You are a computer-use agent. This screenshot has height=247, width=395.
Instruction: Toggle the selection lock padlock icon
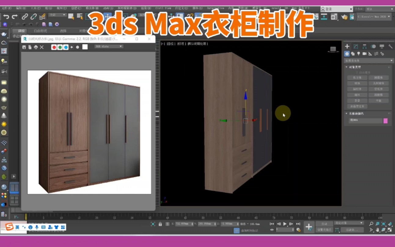(160, 224)
